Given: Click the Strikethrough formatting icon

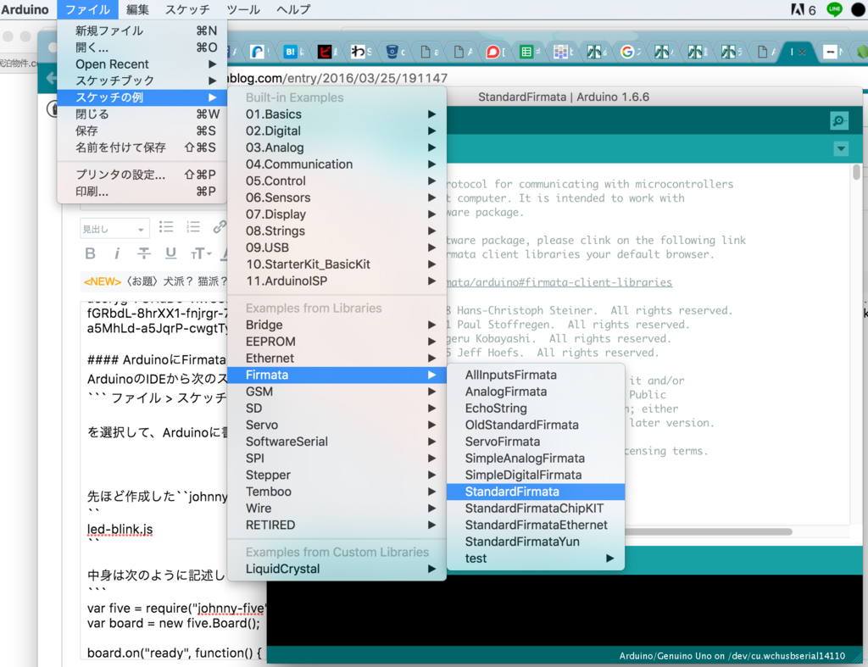Looking at the screenshot, I should [x=144, y=253].
